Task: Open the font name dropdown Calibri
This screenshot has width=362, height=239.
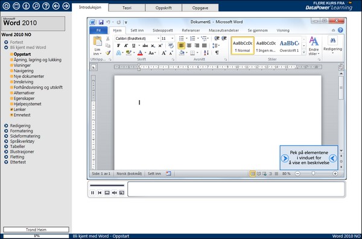Action: (x=138, y=39)
